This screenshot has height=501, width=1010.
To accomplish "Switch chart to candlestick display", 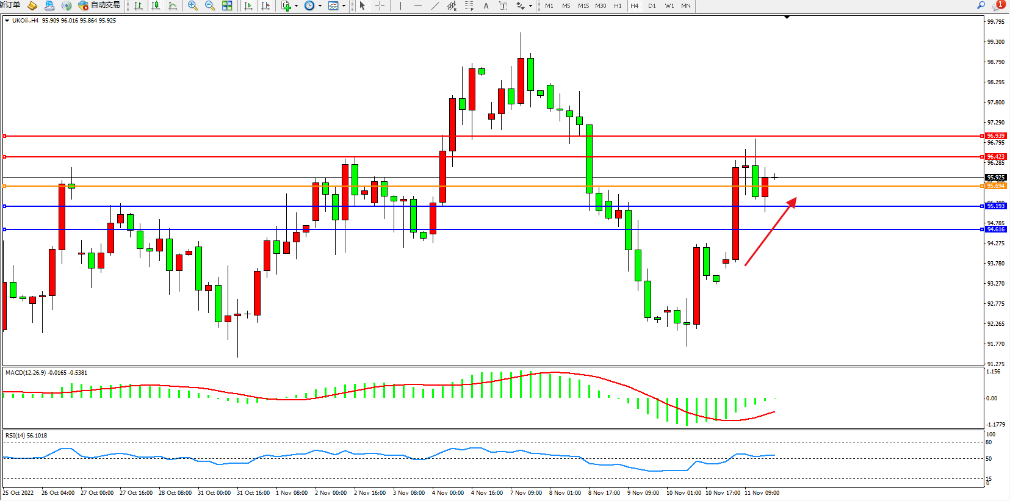I will pyautogui.click(x=156, y=5).
